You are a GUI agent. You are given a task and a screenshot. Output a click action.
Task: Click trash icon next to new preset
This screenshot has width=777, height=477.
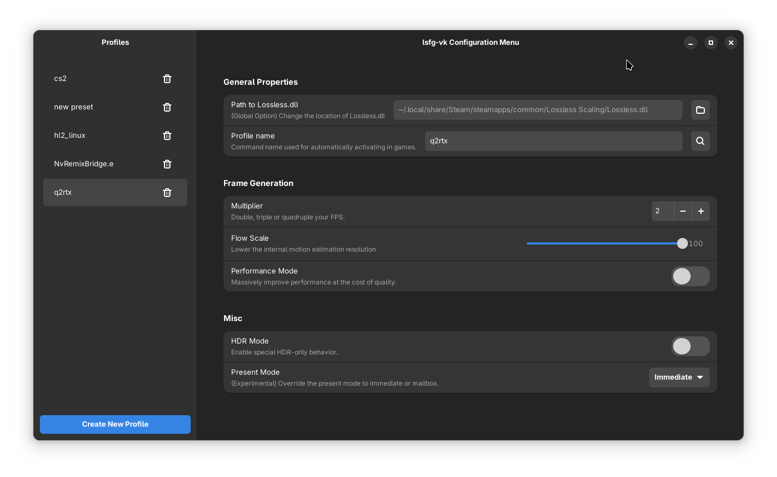point(167,107)
